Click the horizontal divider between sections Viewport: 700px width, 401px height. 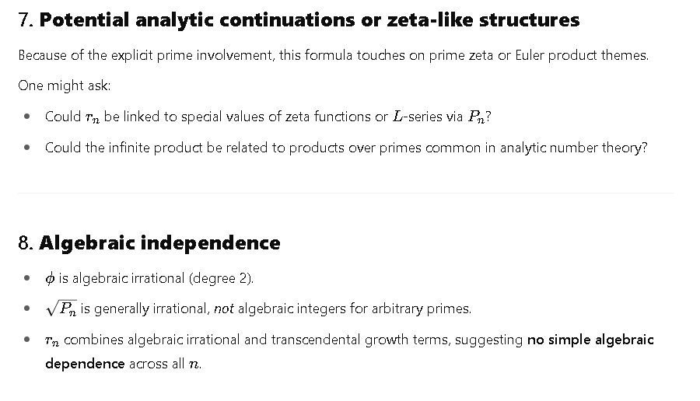(346, 194)
